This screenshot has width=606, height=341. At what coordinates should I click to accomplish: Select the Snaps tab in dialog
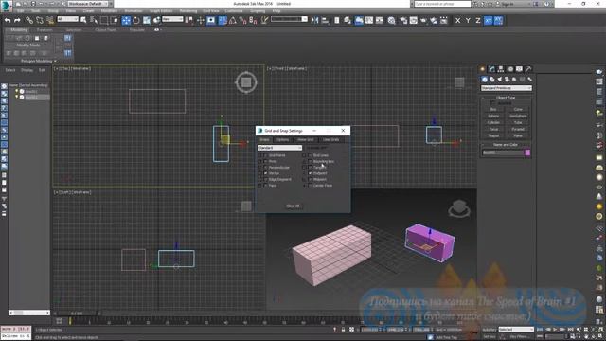pyautogui.click(x=265, y=139)
